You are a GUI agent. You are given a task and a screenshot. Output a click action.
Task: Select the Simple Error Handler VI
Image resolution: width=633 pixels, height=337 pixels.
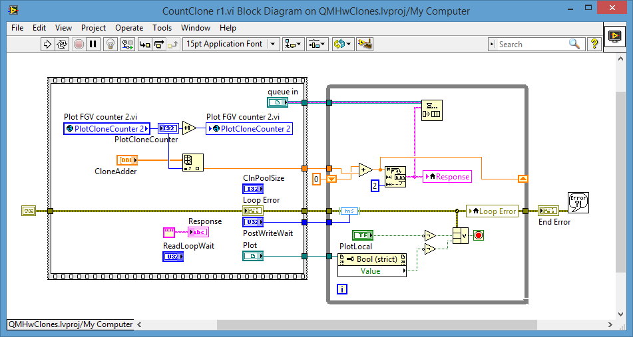578,203
